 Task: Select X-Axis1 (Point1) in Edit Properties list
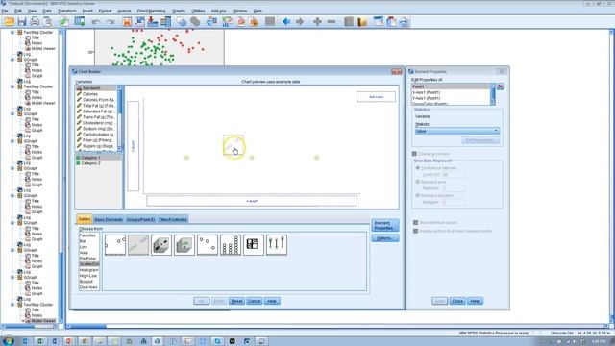pos(451,92)
